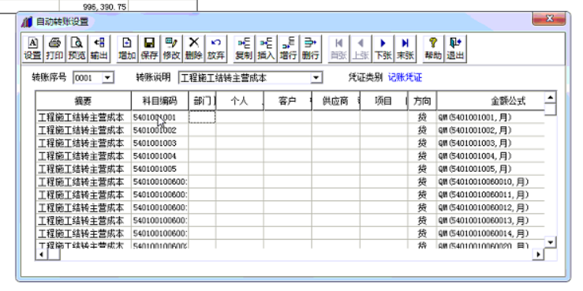Screen dimensions: 583x291
Task: Select account code cell 5401001005
Action: click(x=160, y=169)
